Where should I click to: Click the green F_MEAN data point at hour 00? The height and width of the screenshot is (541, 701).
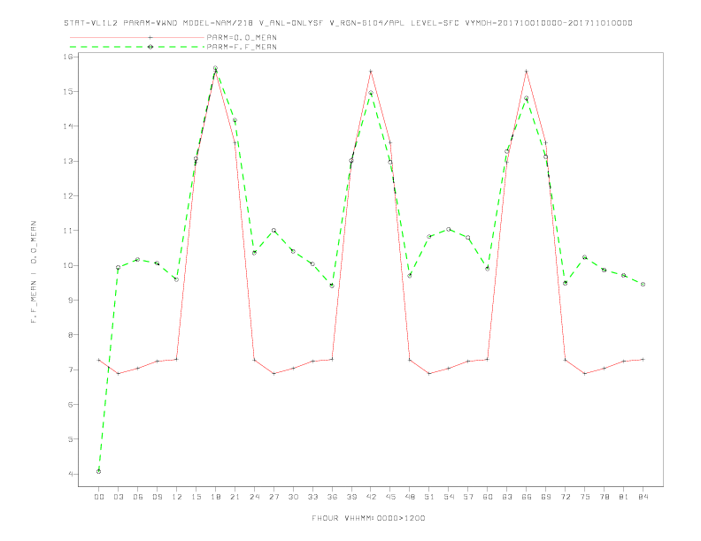[99, 471]
